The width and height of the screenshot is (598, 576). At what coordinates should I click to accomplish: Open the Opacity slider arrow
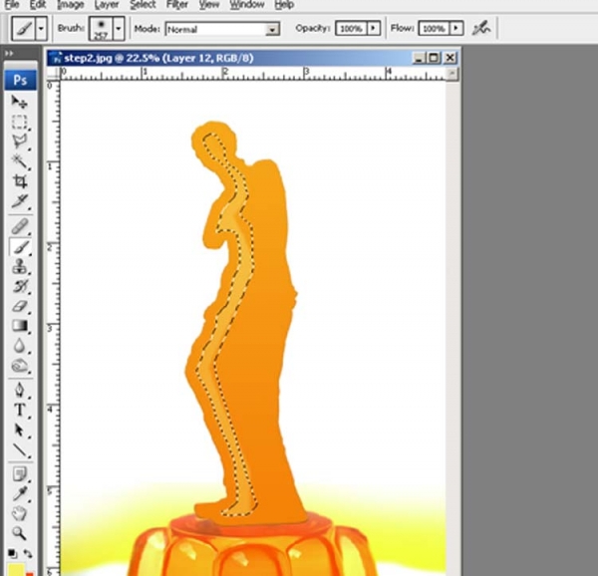tap(373, 28)
